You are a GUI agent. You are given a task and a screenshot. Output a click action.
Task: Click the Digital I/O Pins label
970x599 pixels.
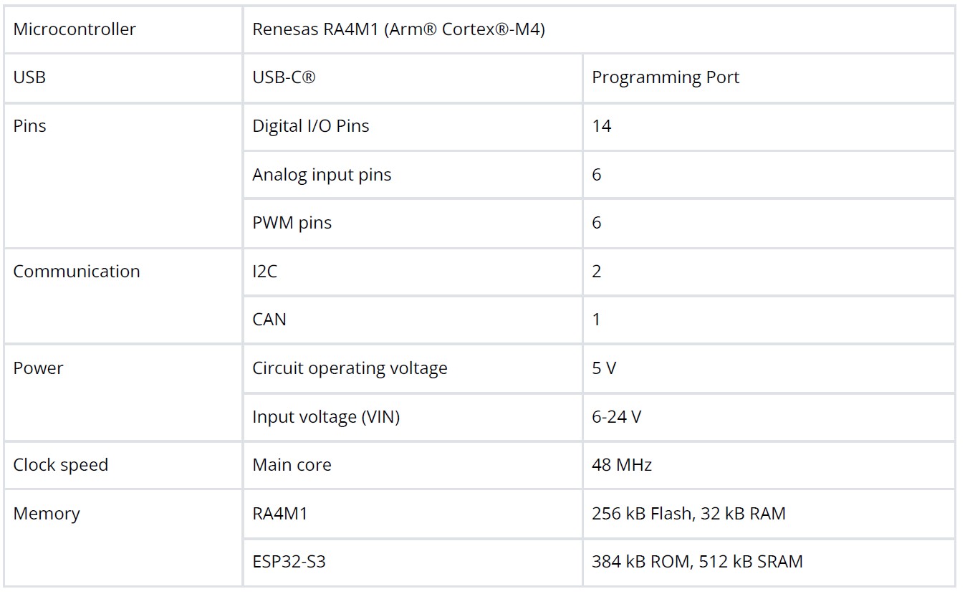point(310,126)
